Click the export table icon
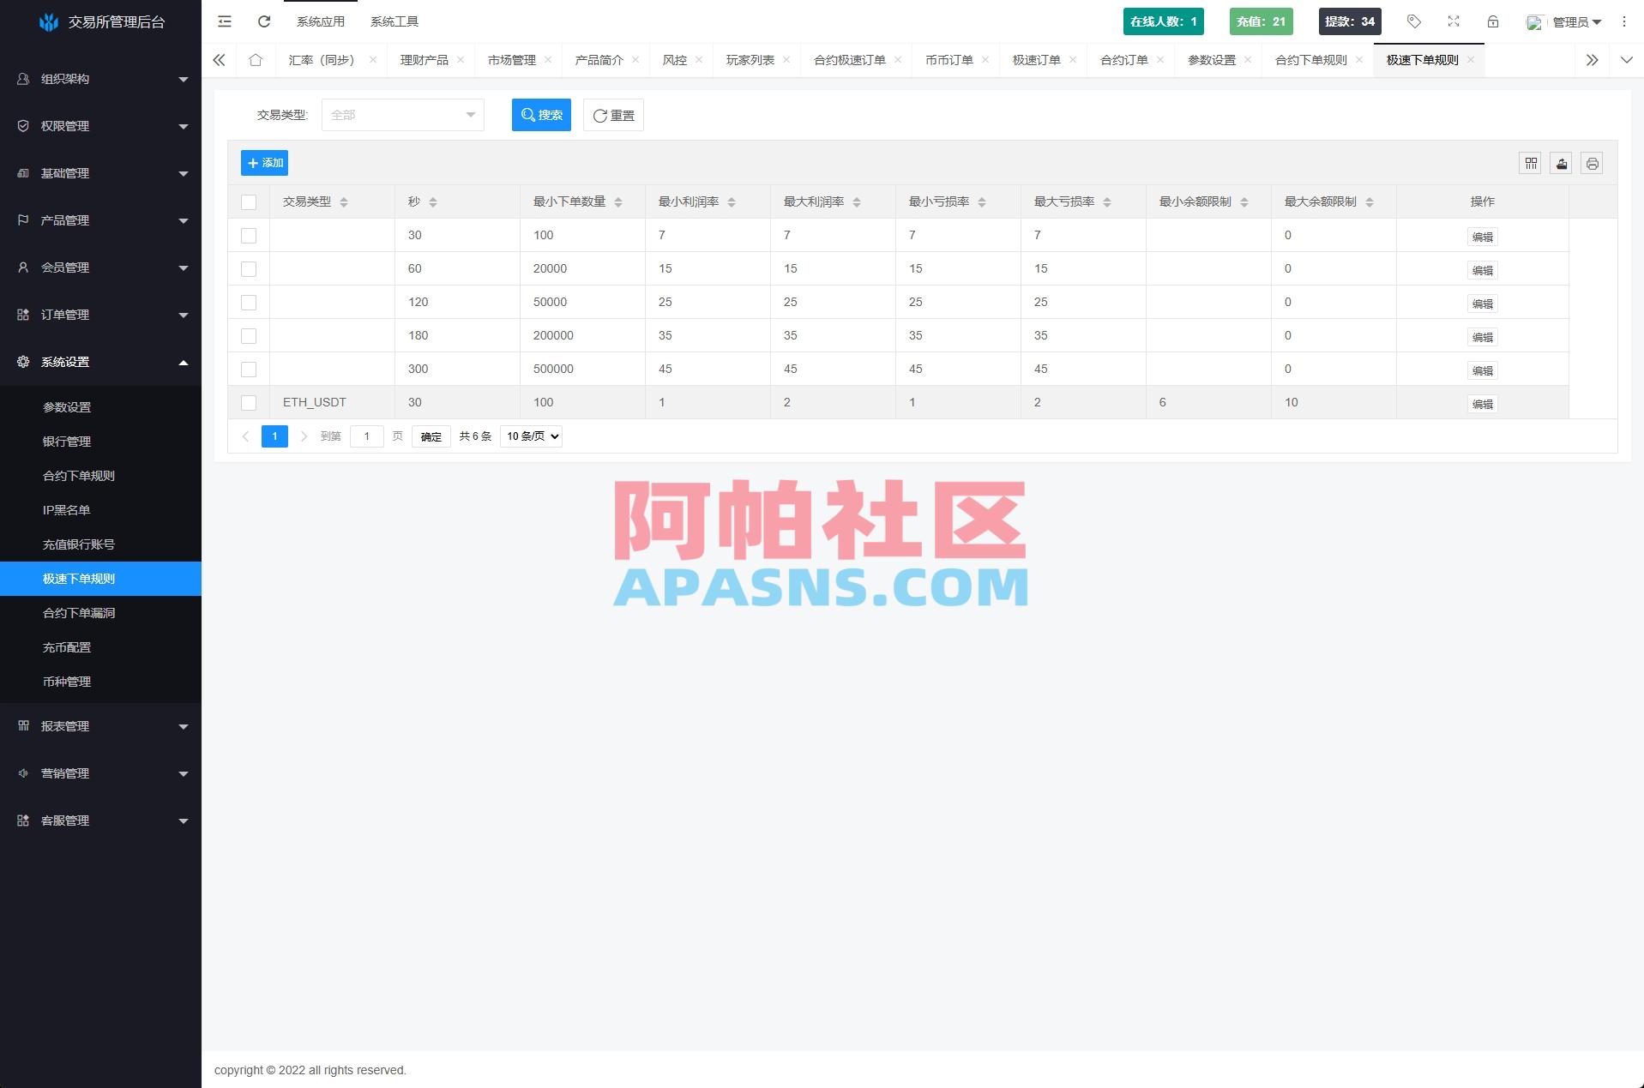 (x=1561, y=163)
